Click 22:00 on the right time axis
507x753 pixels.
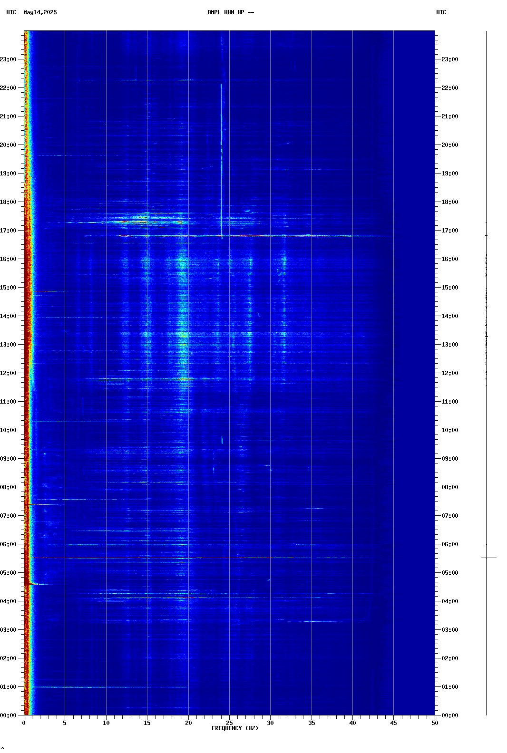coord(450,88)
